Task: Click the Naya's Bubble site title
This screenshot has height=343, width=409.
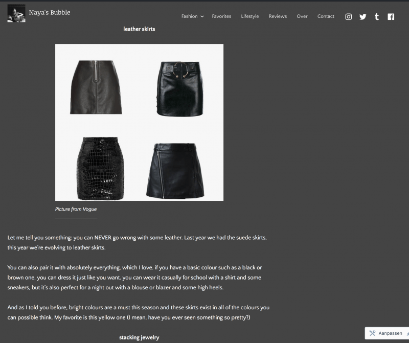Action: tap(50, 12)
